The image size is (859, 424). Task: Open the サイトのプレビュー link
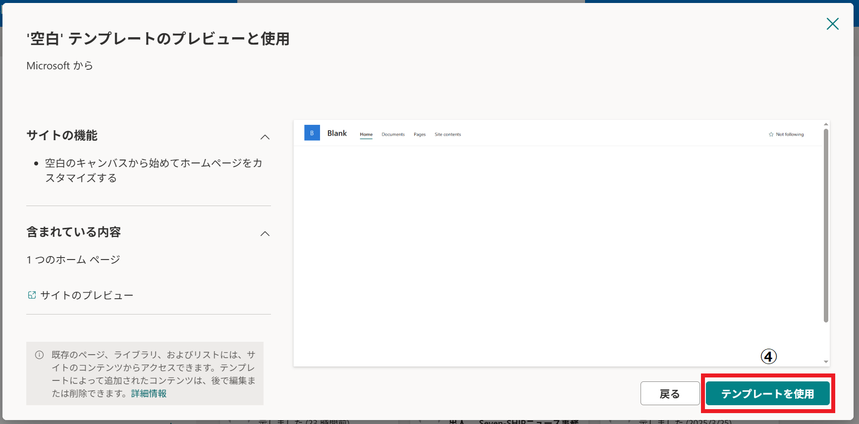click(87, 295)
